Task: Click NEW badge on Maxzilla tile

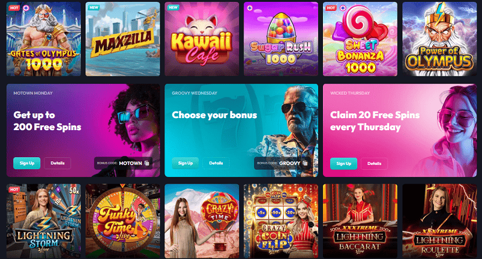Action: (x=94, y=7)
